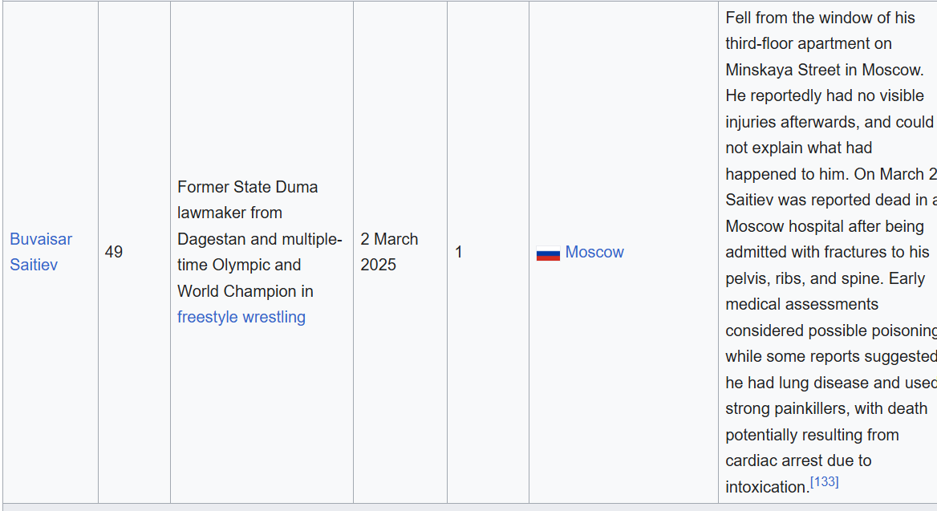937x511 pixels.
Task: Click the age cell showing 49
Action: point(114,252)
